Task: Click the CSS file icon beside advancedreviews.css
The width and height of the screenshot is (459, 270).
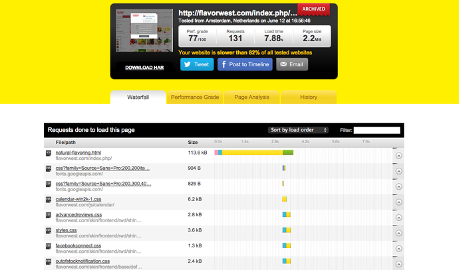Action: (49, 215)
